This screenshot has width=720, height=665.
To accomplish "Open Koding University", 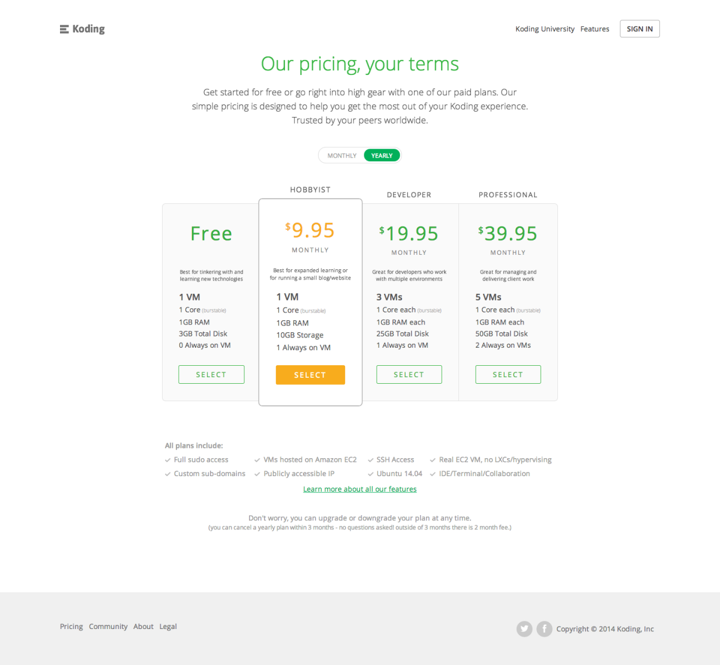I will pos(544,28).
